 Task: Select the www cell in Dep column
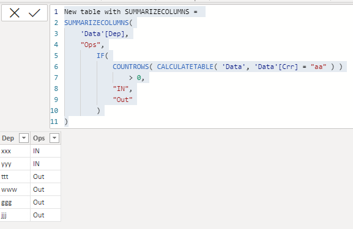coord(15,189)
